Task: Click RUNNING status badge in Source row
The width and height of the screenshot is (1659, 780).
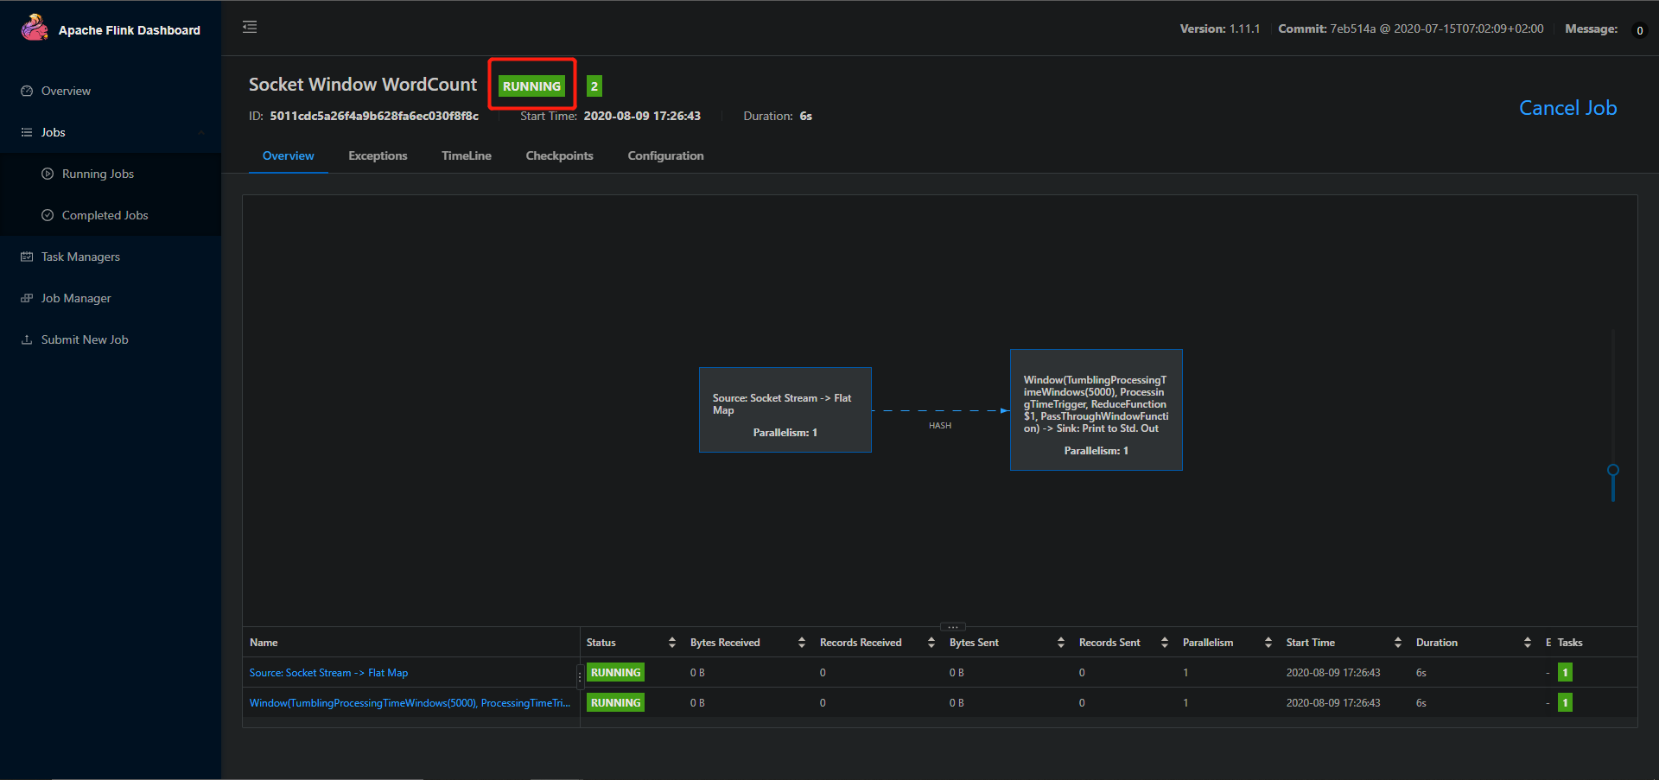Action: click(x=615, y=672)
